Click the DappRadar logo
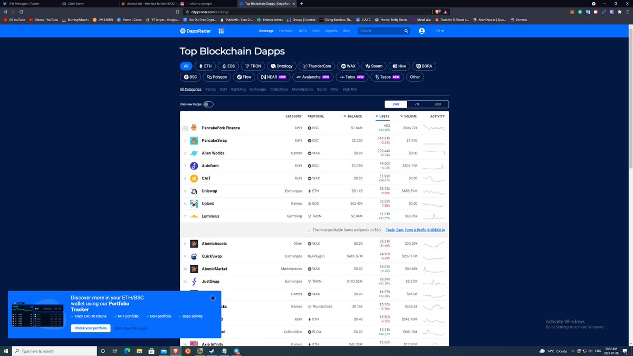The height and width of the screenshot is (356, 633). pyautogui.click(x=195, y=31)
